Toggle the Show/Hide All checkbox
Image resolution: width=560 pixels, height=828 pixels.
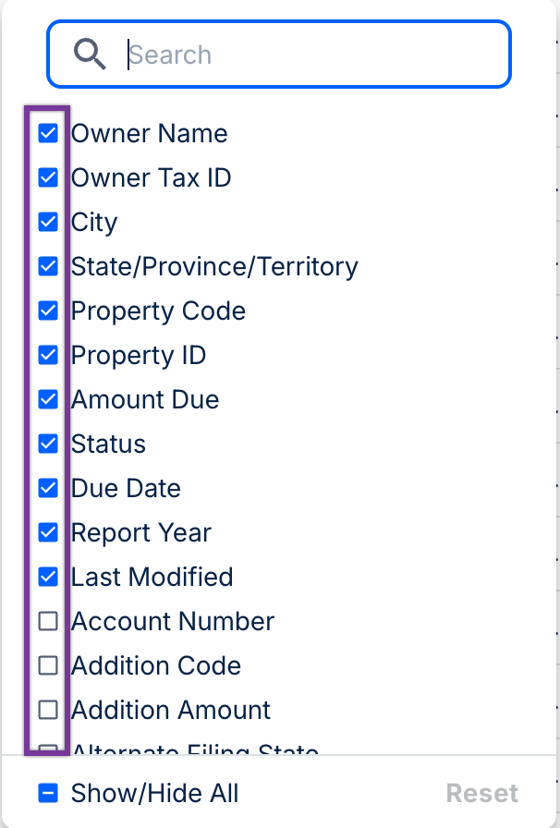pos(48,793)
